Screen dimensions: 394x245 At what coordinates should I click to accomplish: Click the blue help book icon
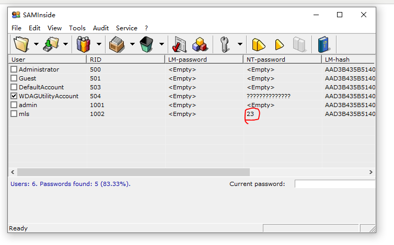[x=323, y=44]
